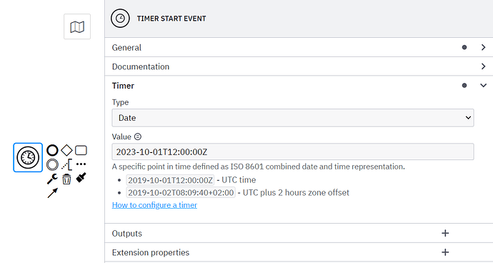Toggle the minimap with the map icon
493x263 pixels.
click(x=77, y=26)
